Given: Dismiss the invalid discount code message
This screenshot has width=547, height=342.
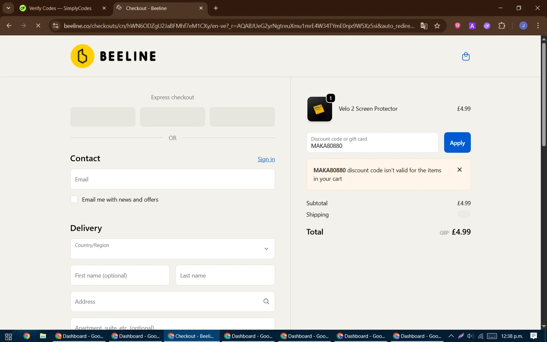Looking at the screenshot, I should (x=459, y=170).
